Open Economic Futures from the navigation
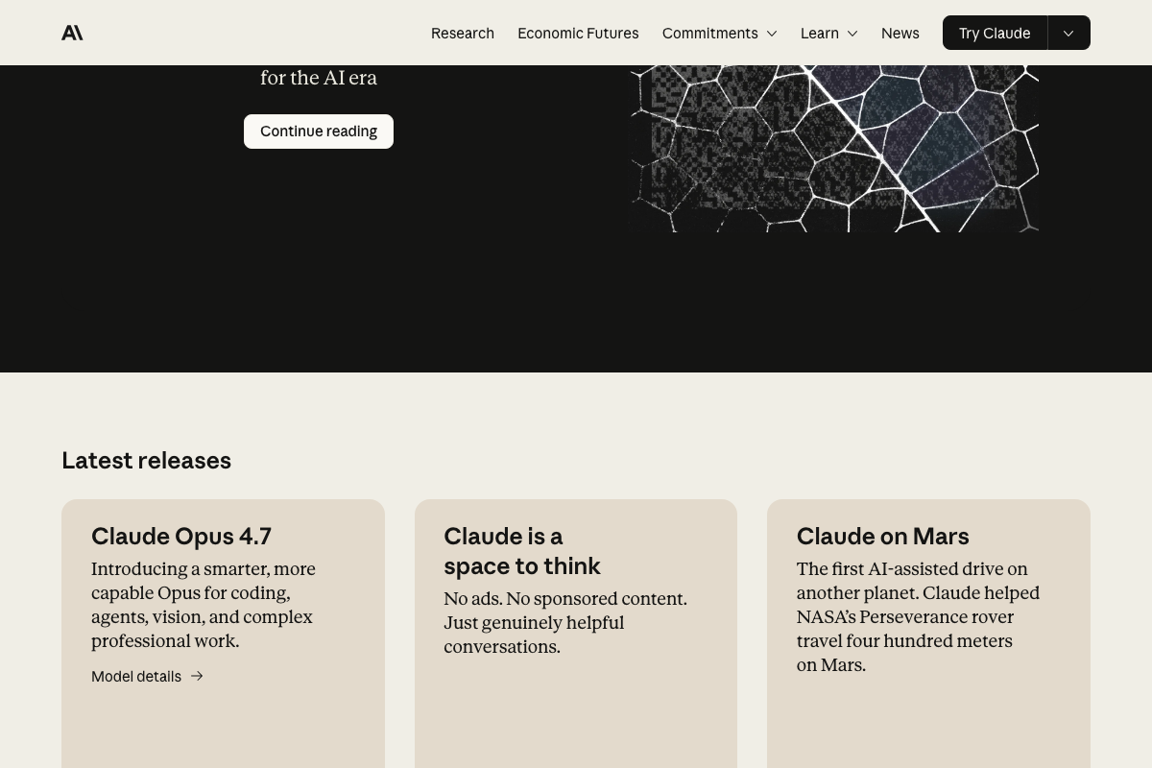 click(578, 33)
